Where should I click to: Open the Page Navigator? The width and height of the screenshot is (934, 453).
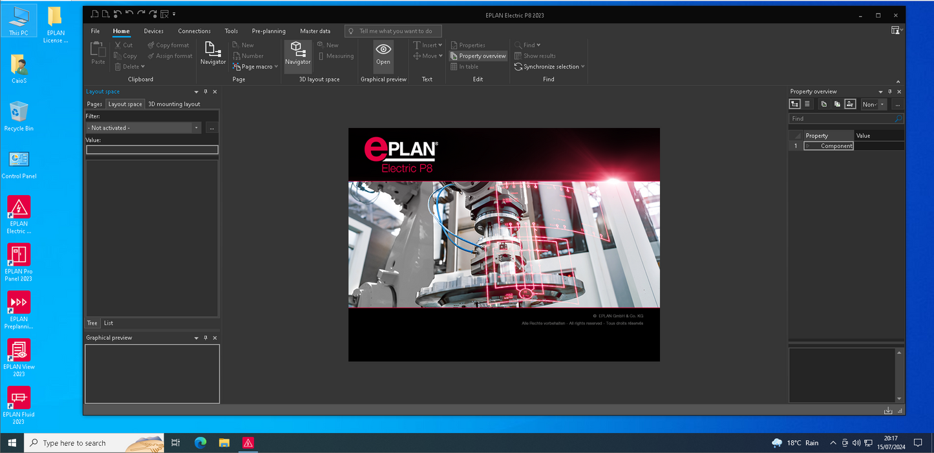(x=213, y=53)
